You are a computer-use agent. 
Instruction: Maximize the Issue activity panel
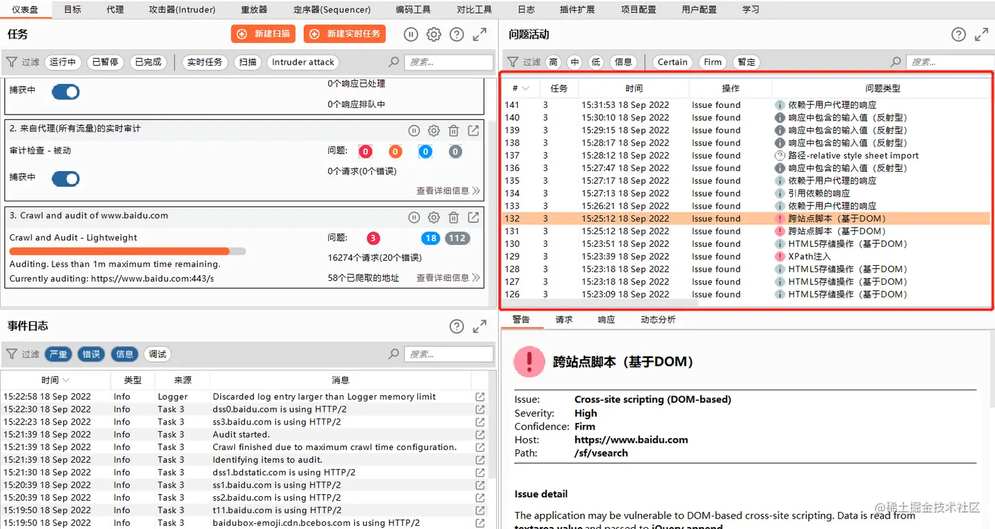point(982,34)
